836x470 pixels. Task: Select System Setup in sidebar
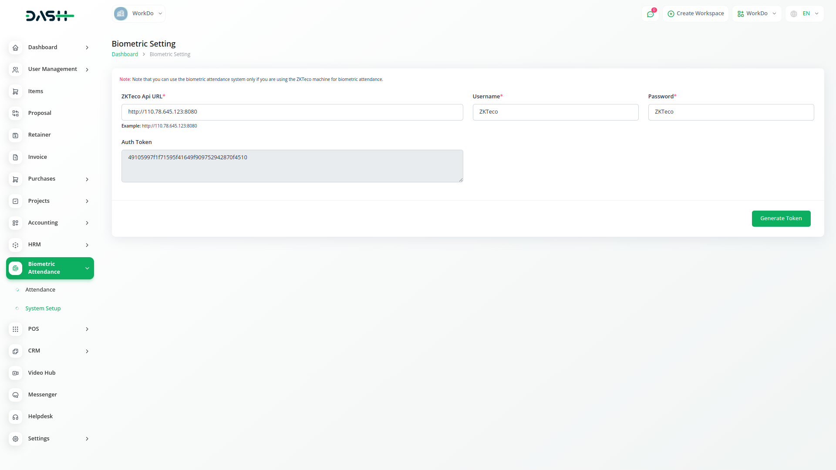coord(43,309)
